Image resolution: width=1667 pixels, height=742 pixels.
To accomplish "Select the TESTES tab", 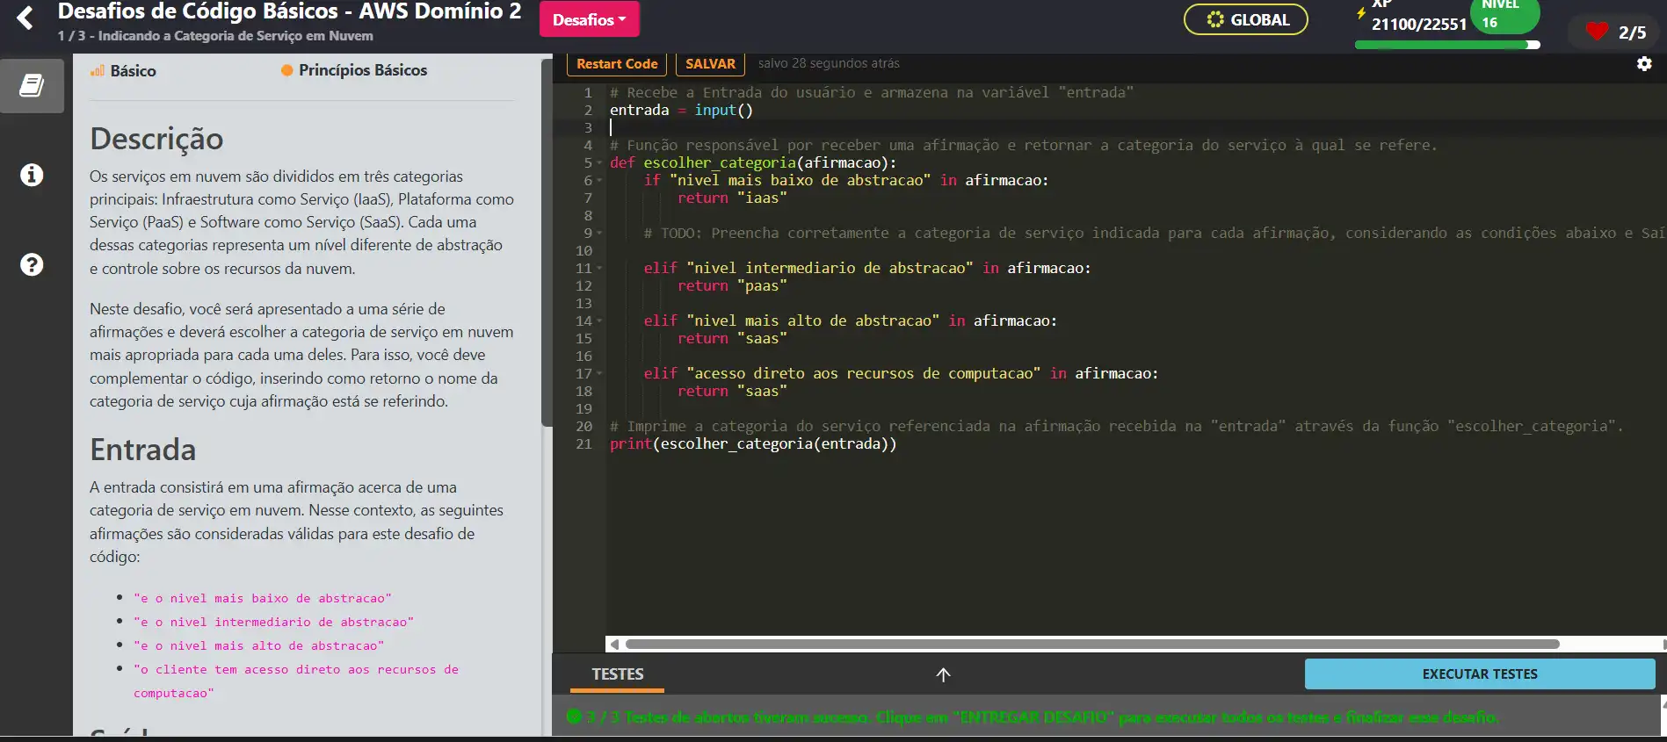I will coord(617,674).
